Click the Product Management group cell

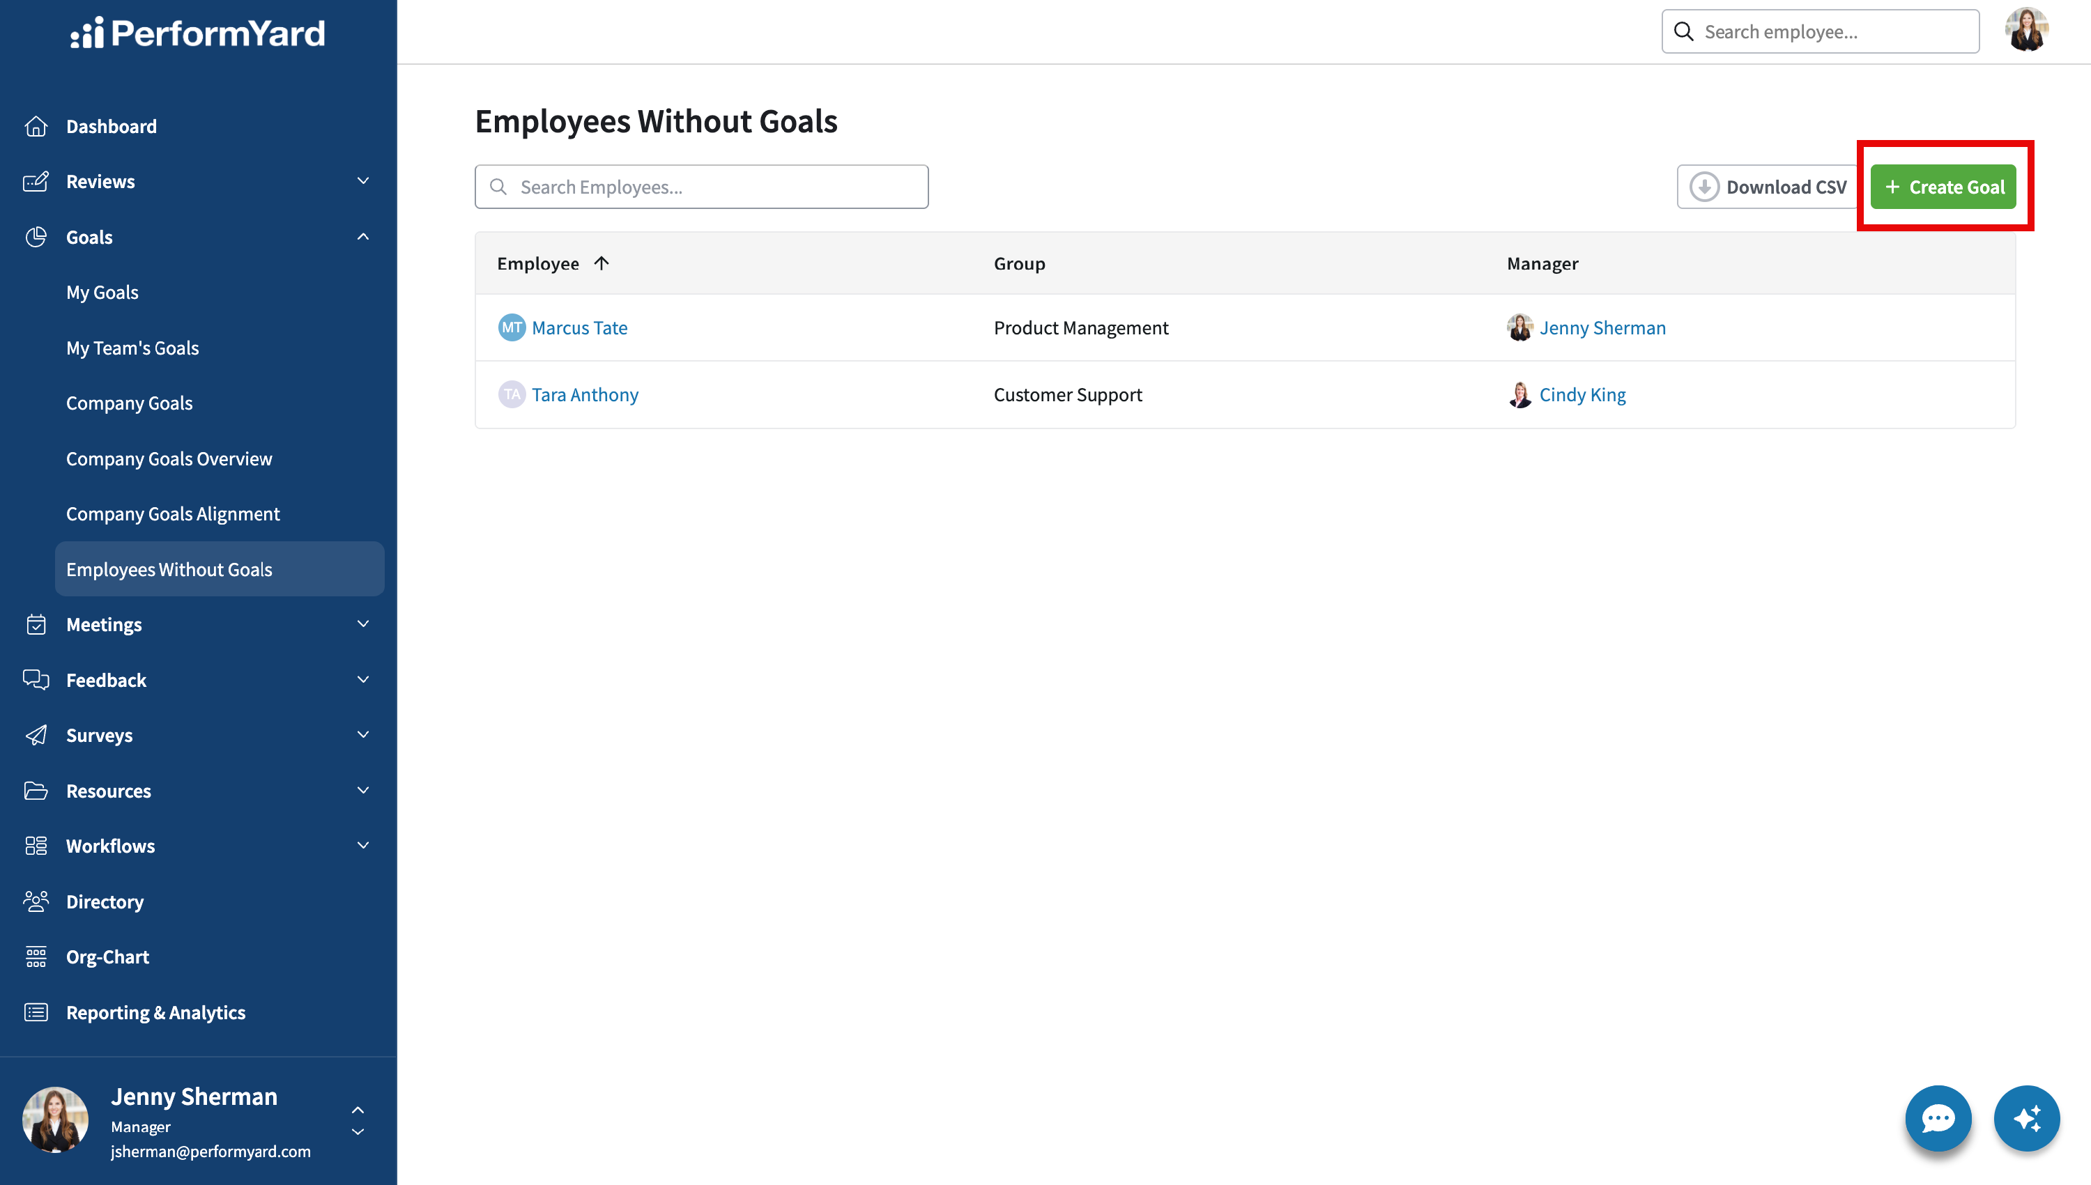[x=1080, y=327]
